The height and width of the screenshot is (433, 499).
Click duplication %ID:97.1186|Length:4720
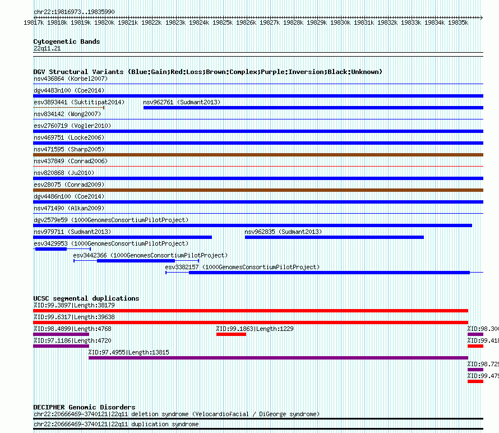tap(72, 340)
